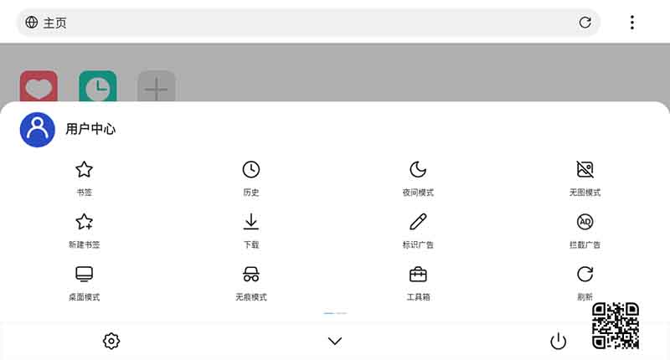
Task: Open the 书签 bookmarks icon
Action: coord(85,170)
